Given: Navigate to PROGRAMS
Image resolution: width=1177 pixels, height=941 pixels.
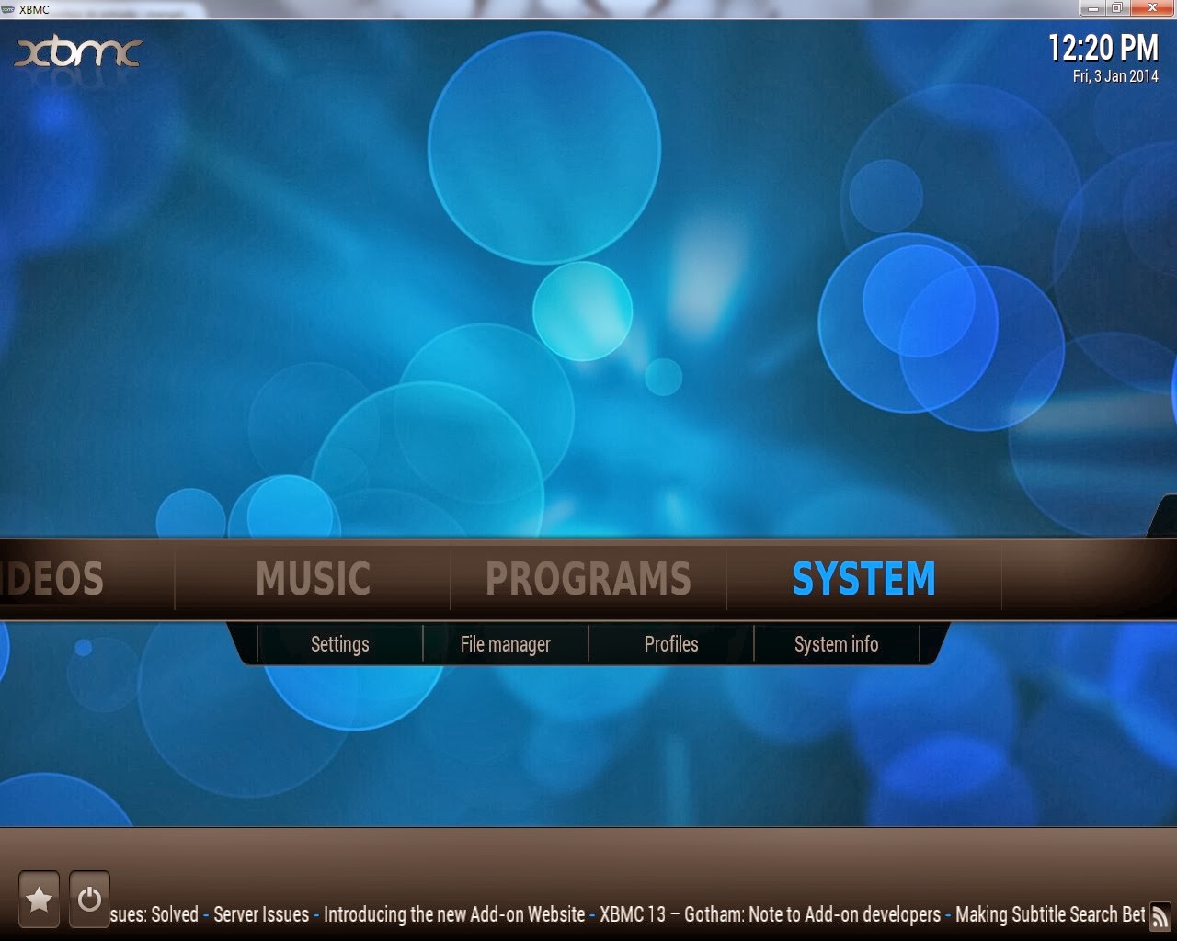Looking at the screenshot, I should click(x=588, y=579).
